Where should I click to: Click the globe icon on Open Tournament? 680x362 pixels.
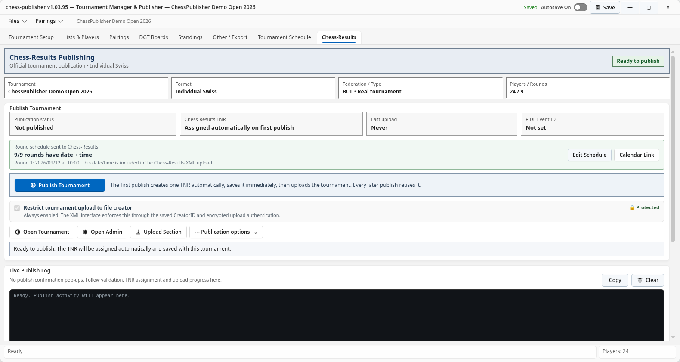[18, 232]
